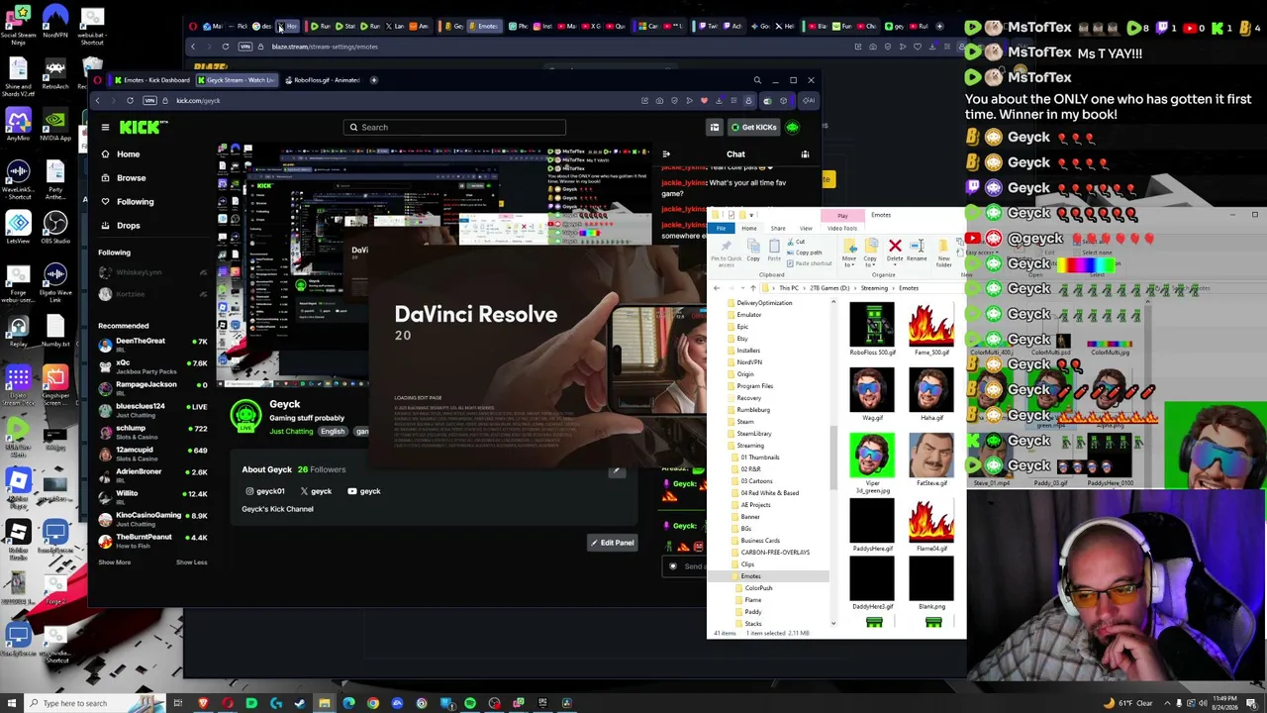Screen dimensions: 1267x713
Task: Collapse the chat panel with arrow icon
Action: 666,153
